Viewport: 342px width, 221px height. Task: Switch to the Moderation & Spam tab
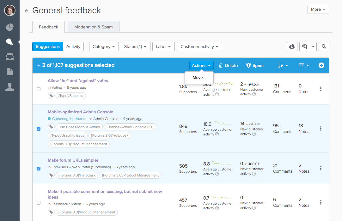93,27
